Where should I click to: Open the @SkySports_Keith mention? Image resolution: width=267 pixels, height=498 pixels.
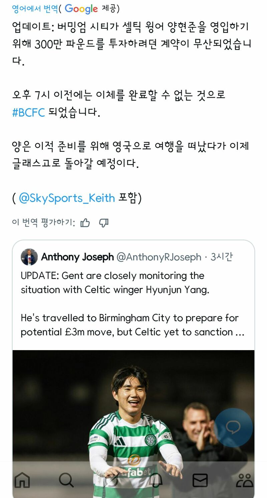(x=67, y=198)
